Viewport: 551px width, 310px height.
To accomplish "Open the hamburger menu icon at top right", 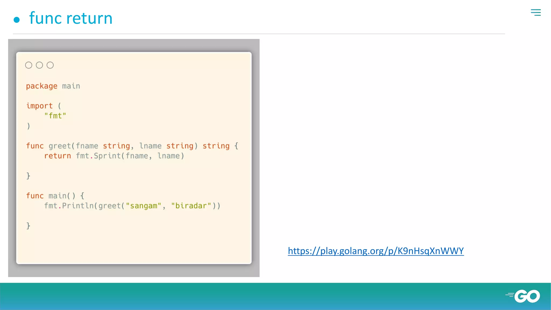I will point(536,12).
